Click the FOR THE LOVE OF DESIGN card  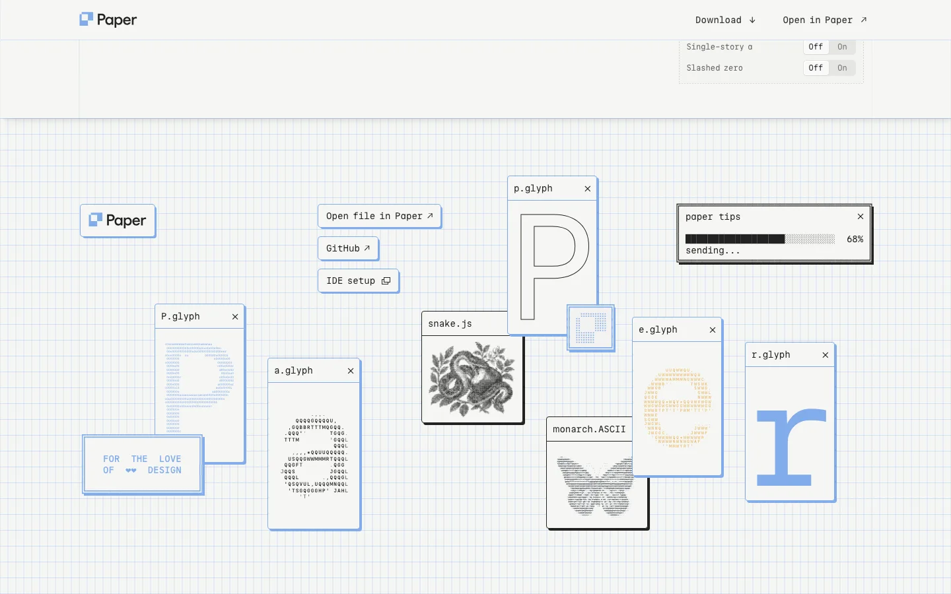pos(142,465)
